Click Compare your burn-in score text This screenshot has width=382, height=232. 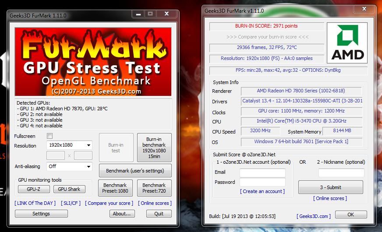click(267, 37)
